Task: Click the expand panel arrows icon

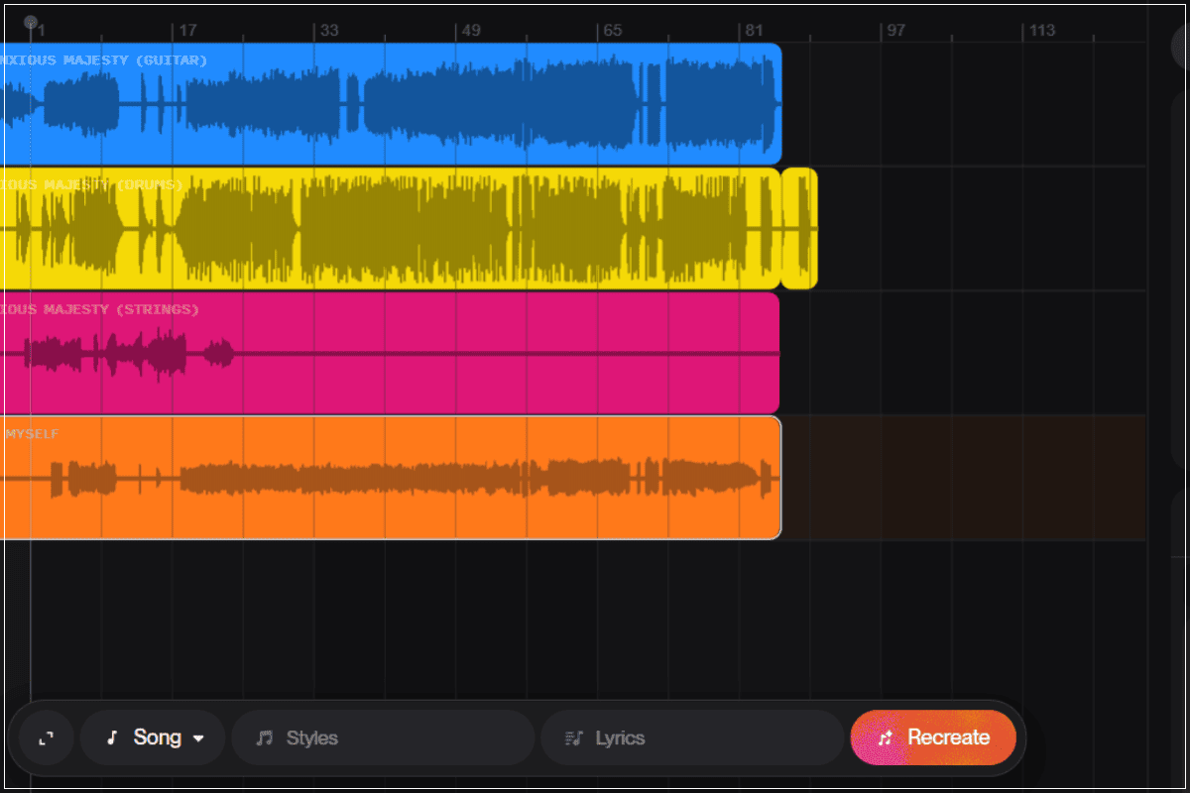Action: coord(46,737)
